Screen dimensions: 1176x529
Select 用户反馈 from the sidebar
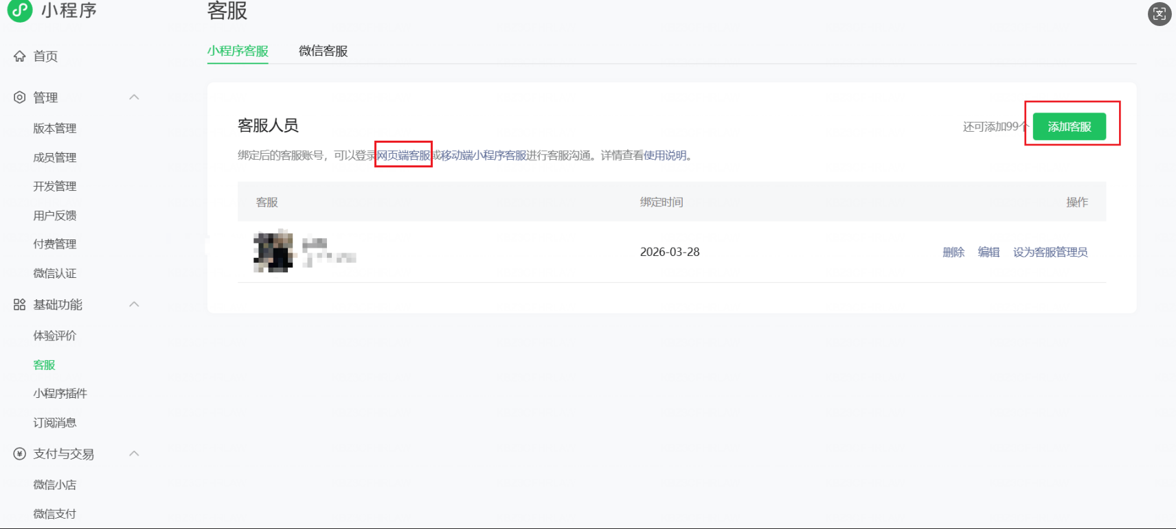click(x=55, y=215)
